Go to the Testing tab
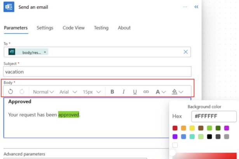The width and height of the screenshot is (239, 159). pyautogui.click(x=101, y=28)
